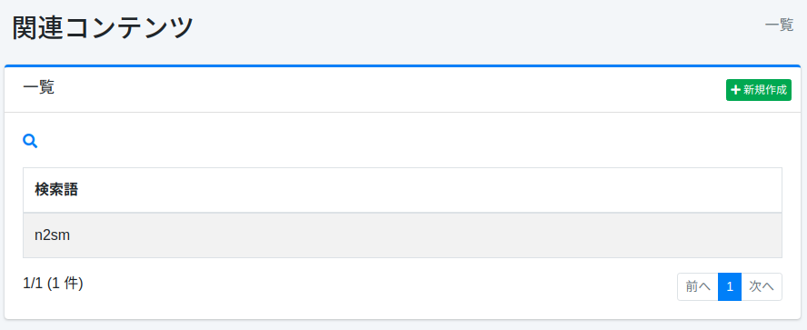
Task: Click the n2sm search term text
Action: (53, 235)
